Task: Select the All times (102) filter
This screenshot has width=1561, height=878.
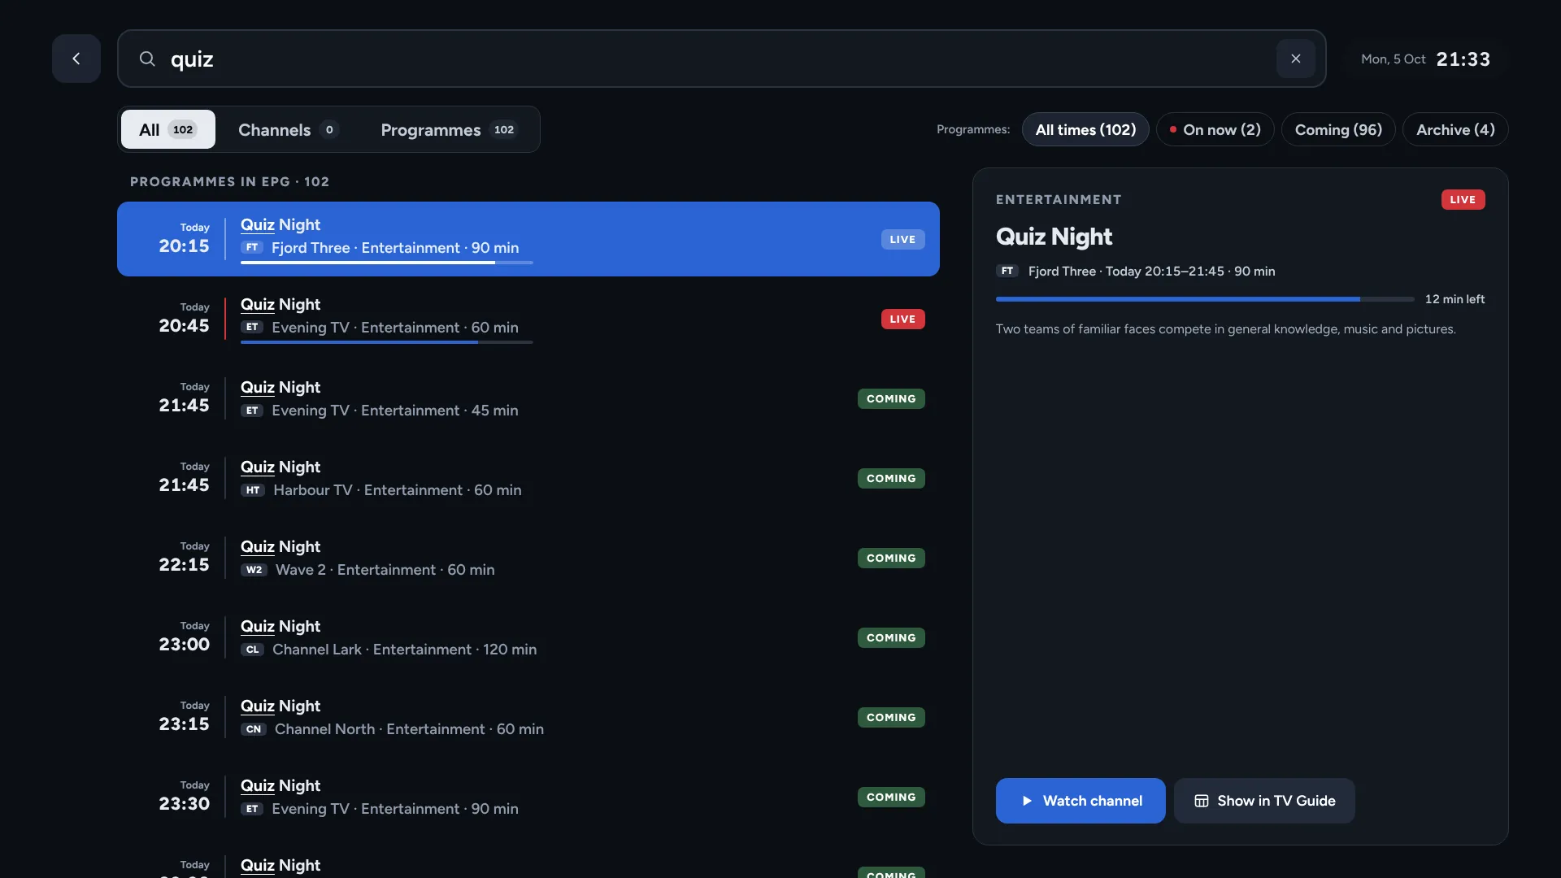Action: pyautogui.click(x=1085, y=129)
